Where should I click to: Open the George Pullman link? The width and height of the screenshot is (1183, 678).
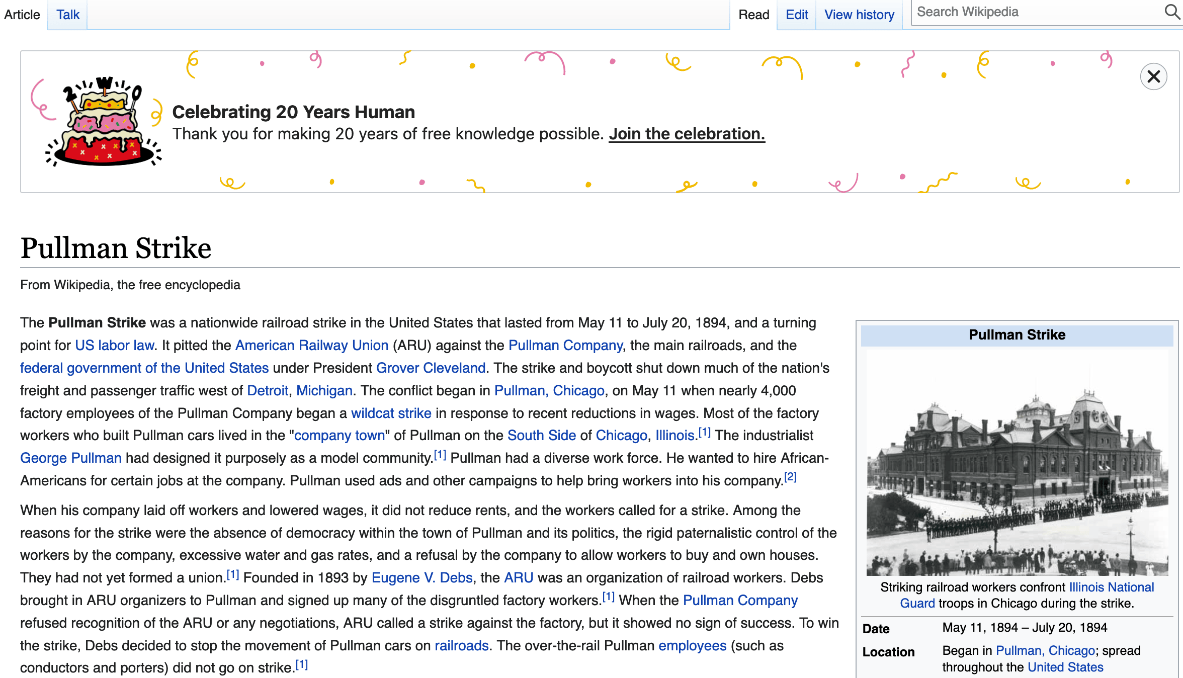pos(71,458)
